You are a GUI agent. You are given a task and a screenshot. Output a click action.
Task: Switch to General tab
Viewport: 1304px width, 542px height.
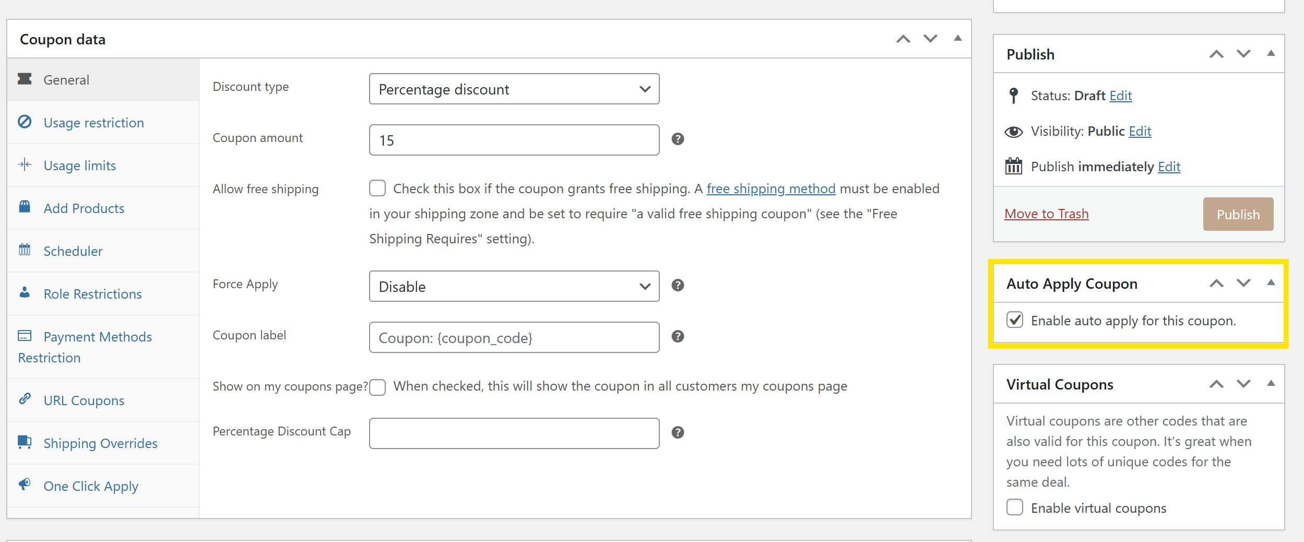click(x=103, y=79)
